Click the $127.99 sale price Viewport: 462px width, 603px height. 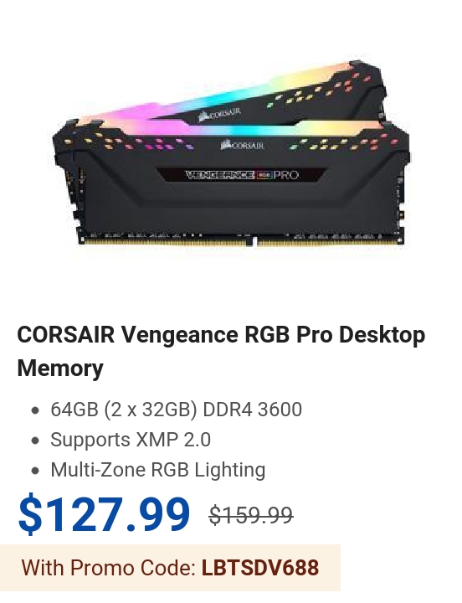point(104,514)
